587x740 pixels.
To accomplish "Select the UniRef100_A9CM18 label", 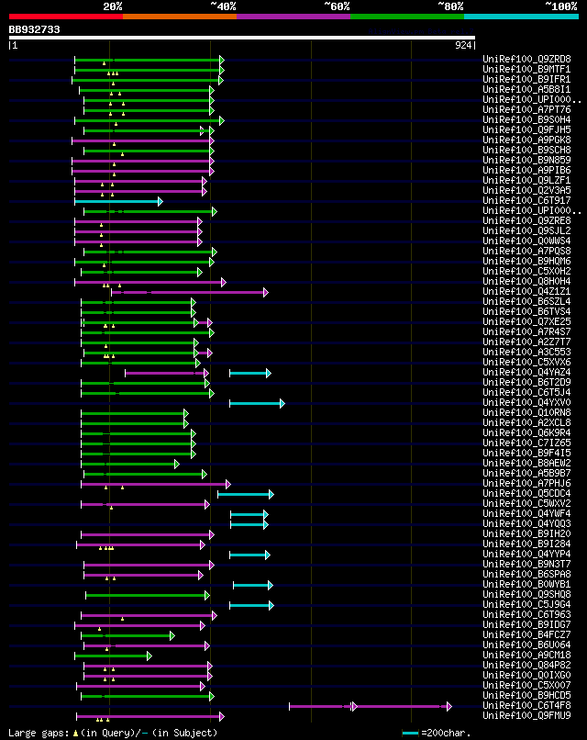I will pyautogui.click(x=526, y=655).
